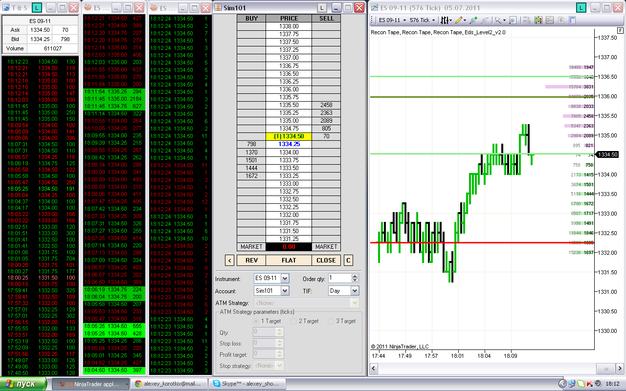Click the SELL column header
The width and height of the screenshot is (626, 391).
[326, 18]
